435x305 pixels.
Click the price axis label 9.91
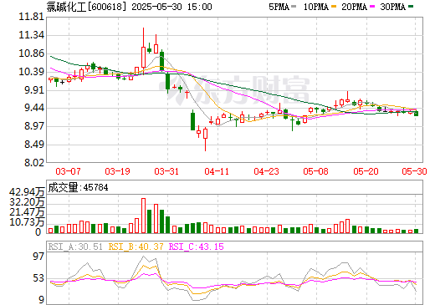[34, 90]
